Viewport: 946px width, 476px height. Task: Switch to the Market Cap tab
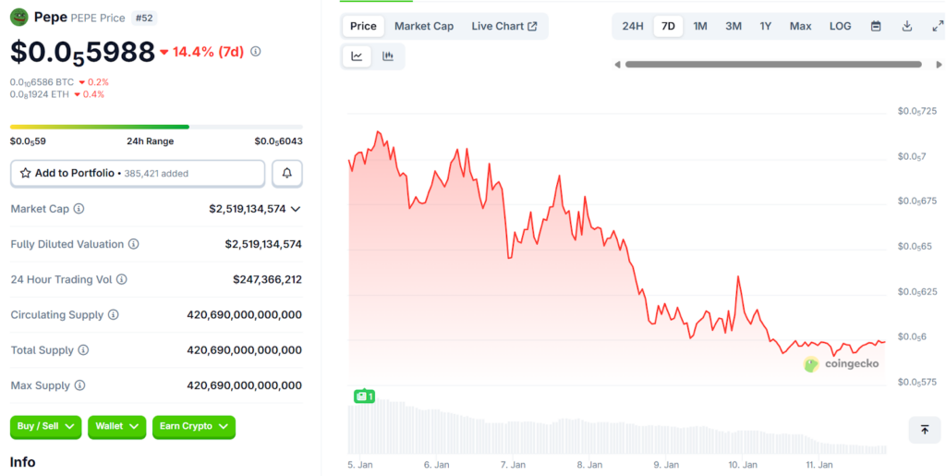point(424,26)
